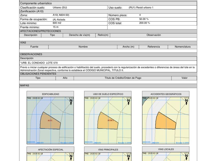
Task: Select the '600 m2' minimum lot value
Action: coord(57,23)
